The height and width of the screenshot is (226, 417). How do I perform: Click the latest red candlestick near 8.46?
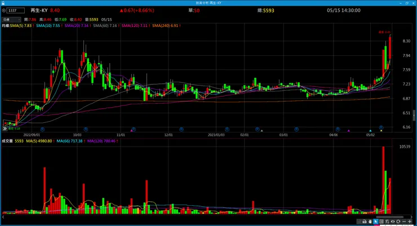390,48
